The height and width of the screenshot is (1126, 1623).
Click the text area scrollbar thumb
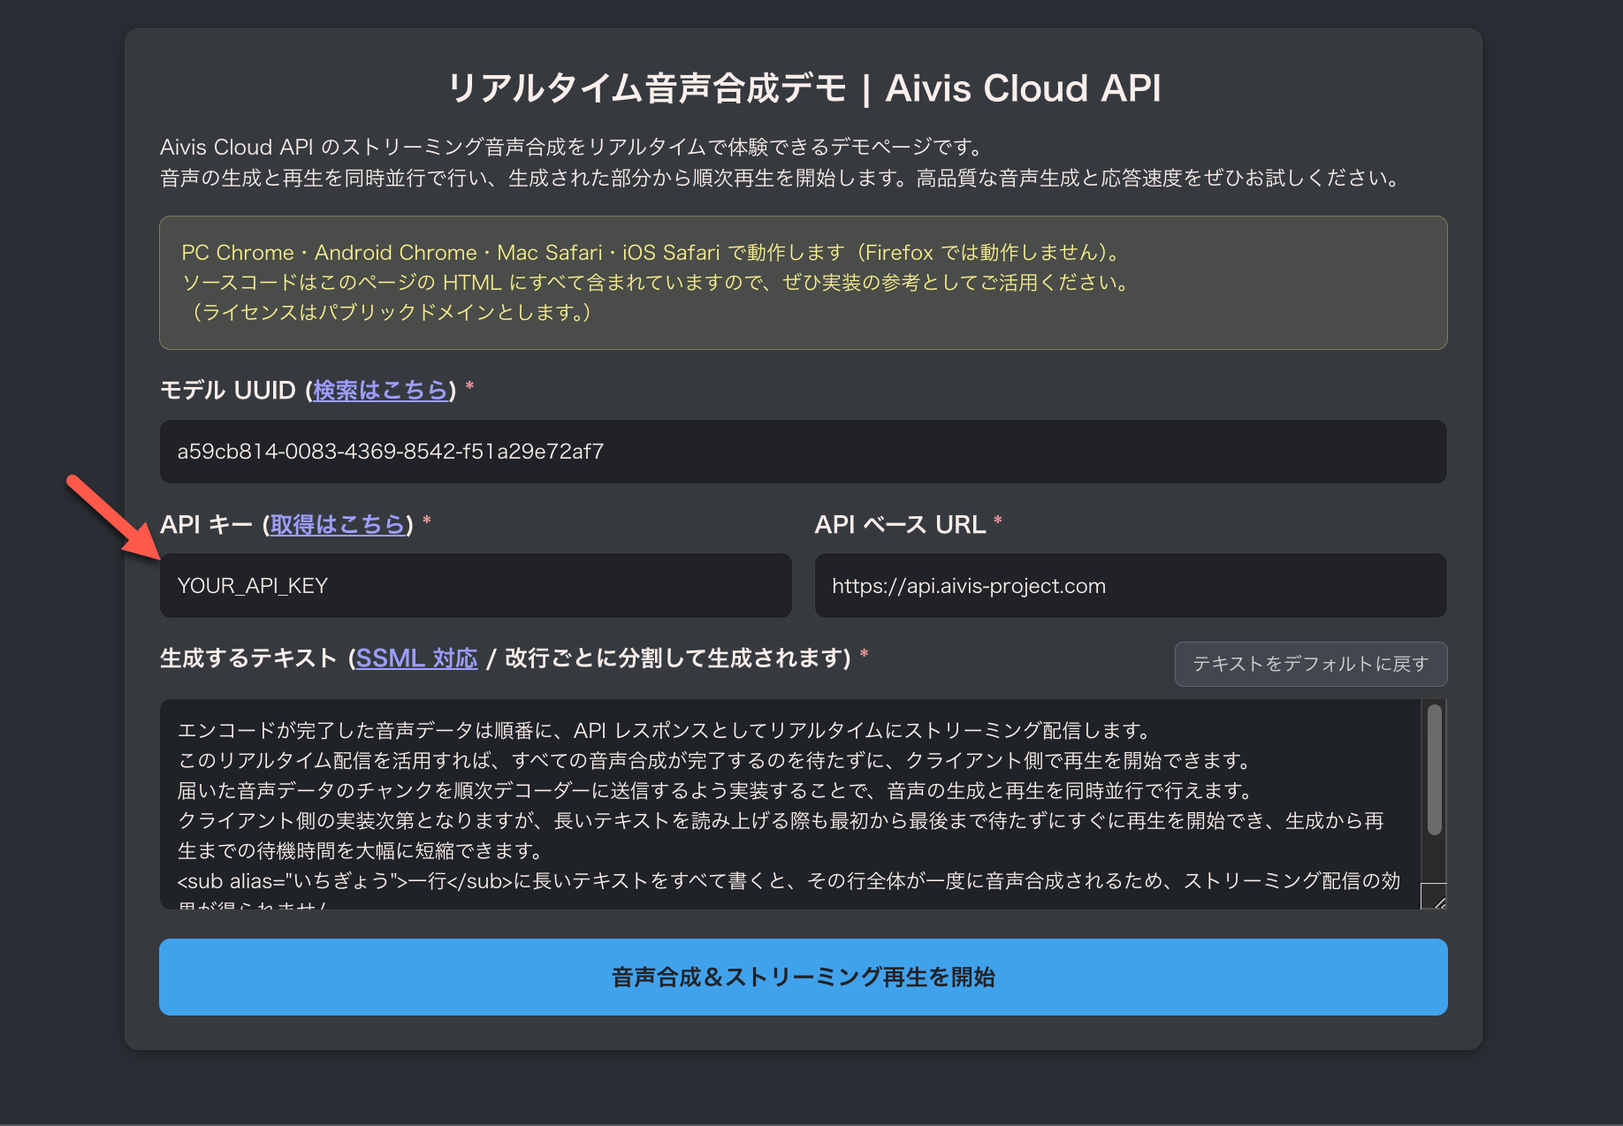1437,769
